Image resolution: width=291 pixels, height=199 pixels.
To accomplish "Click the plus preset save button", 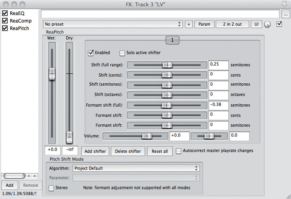I will coord(188,24).
